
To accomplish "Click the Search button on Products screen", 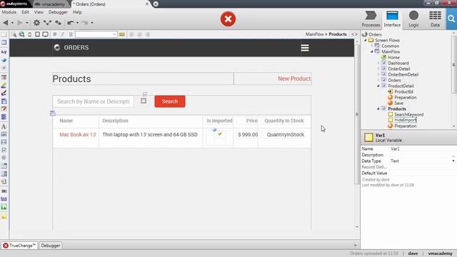I will 170,101.
